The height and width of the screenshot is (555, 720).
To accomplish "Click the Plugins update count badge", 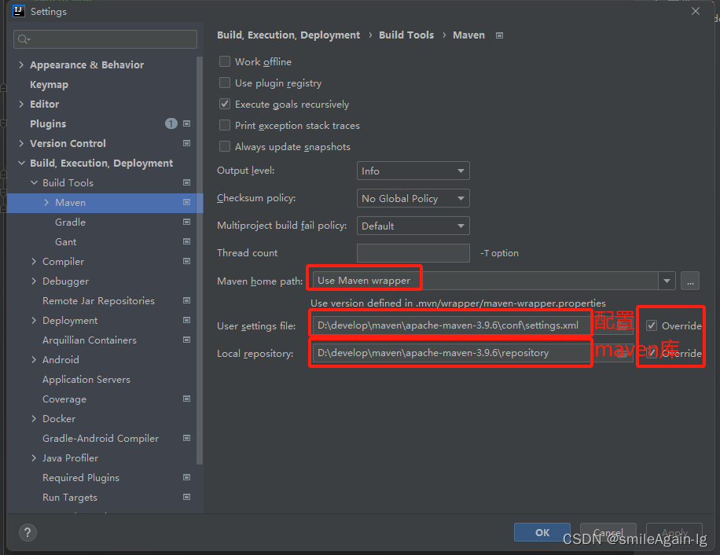I will pos(171,124).
